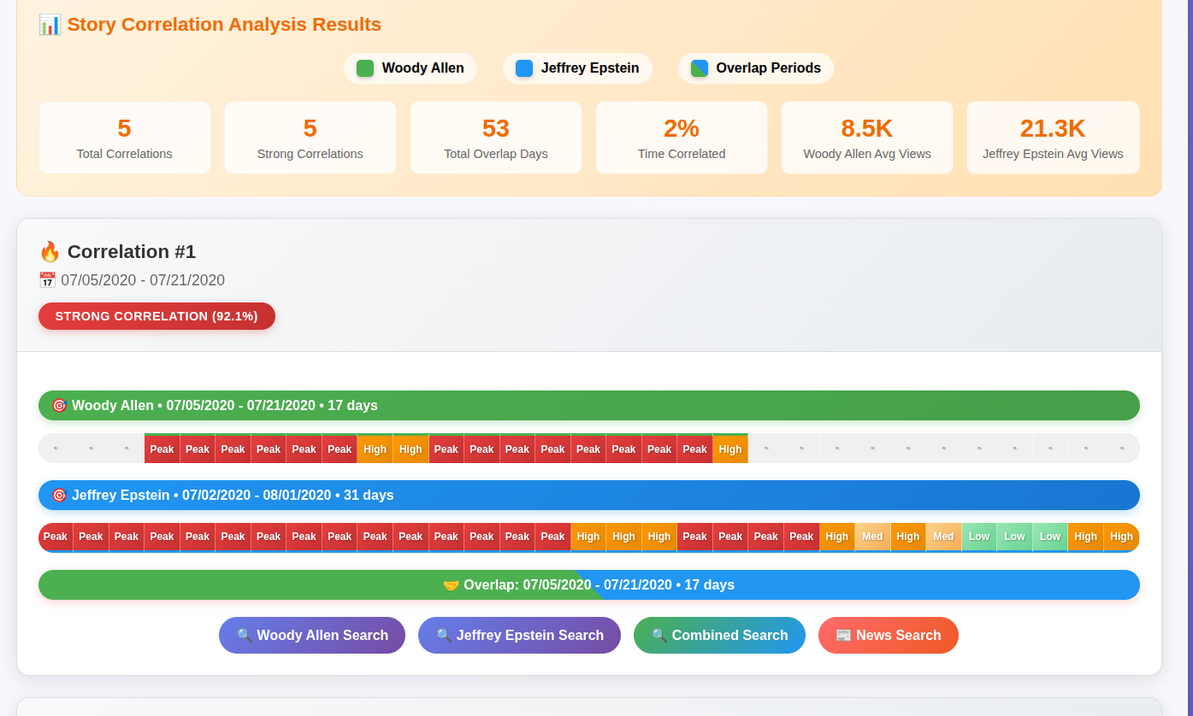This screenshot has height=716, width=1193.
Task: Click the chart icon in results heading
Action: pos(50,25)
